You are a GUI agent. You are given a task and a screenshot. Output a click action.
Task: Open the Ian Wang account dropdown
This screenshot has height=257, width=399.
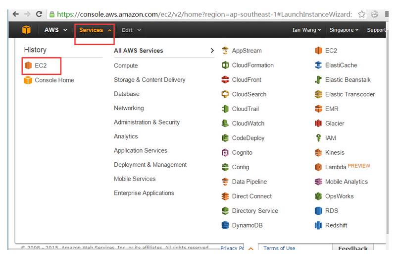[306, 30]
